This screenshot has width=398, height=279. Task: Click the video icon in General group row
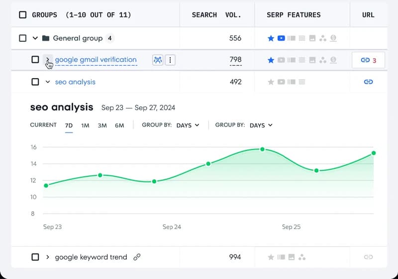tap(281, 38)
